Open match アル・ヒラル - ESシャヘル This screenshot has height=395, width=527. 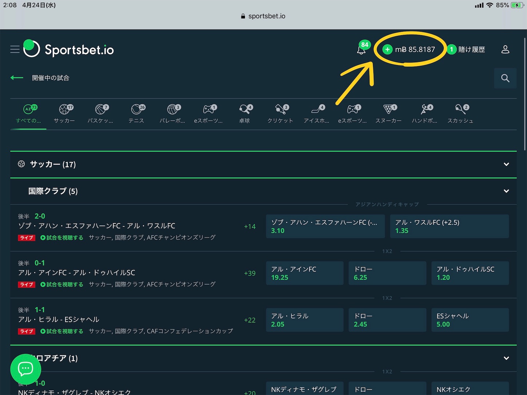tap(59, 320)
